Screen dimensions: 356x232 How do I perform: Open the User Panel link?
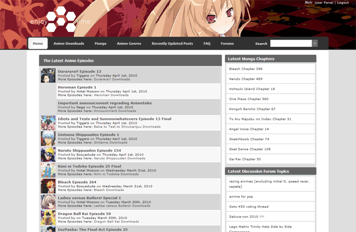coord(324,3)
